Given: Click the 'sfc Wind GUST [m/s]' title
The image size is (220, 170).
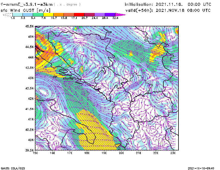Looking at the screenshot, I should click(26, 10).
